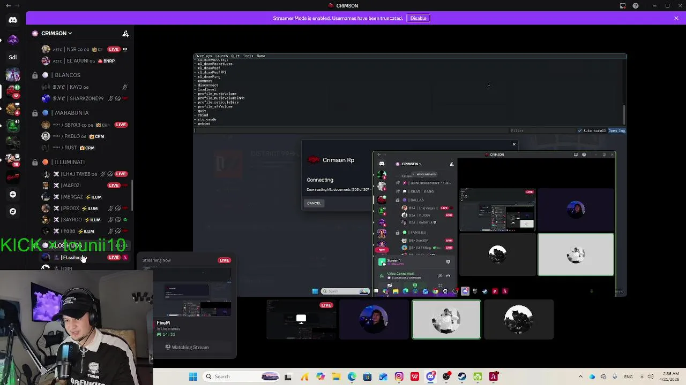Image resolution: width=686 pixels, height=385 pixels.
Task: Click the Open log button
Action: [x=616, y=130]
